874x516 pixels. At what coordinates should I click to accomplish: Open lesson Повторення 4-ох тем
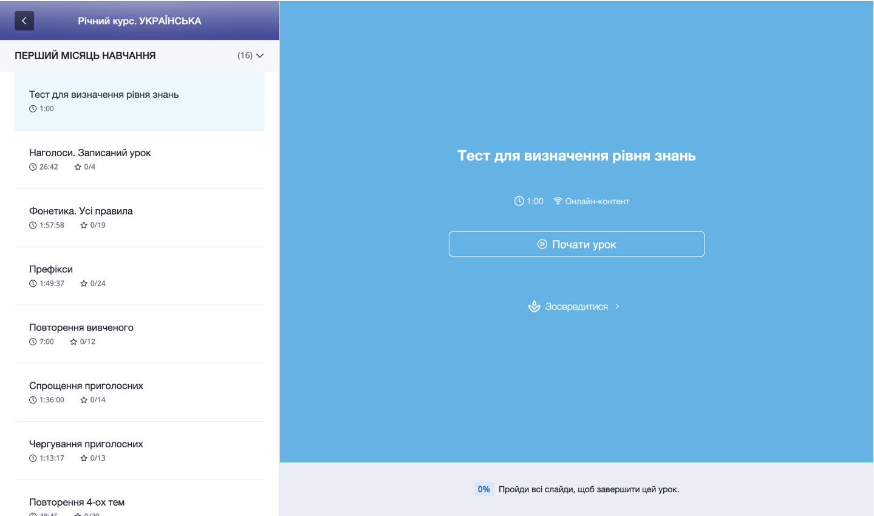pyautogui.click(x=140, y=498)
